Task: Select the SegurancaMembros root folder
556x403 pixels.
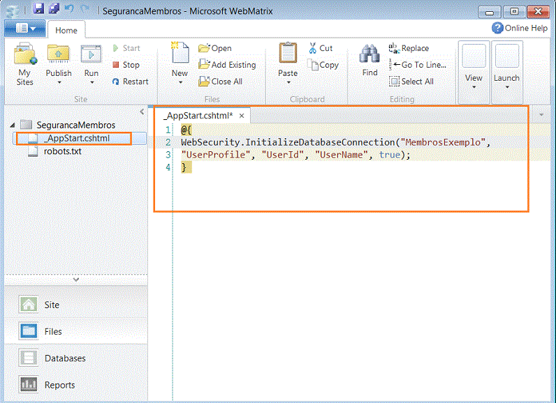Action: point(68,125)
